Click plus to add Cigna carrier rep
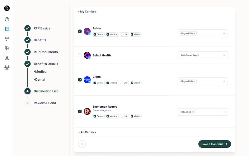249x156 pixels. coord(224,81)
